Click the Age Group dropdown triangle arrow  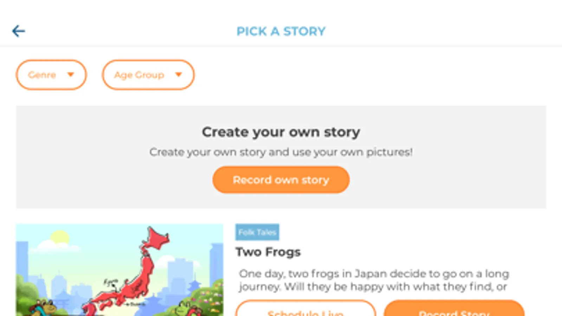[x=179, y=74]
